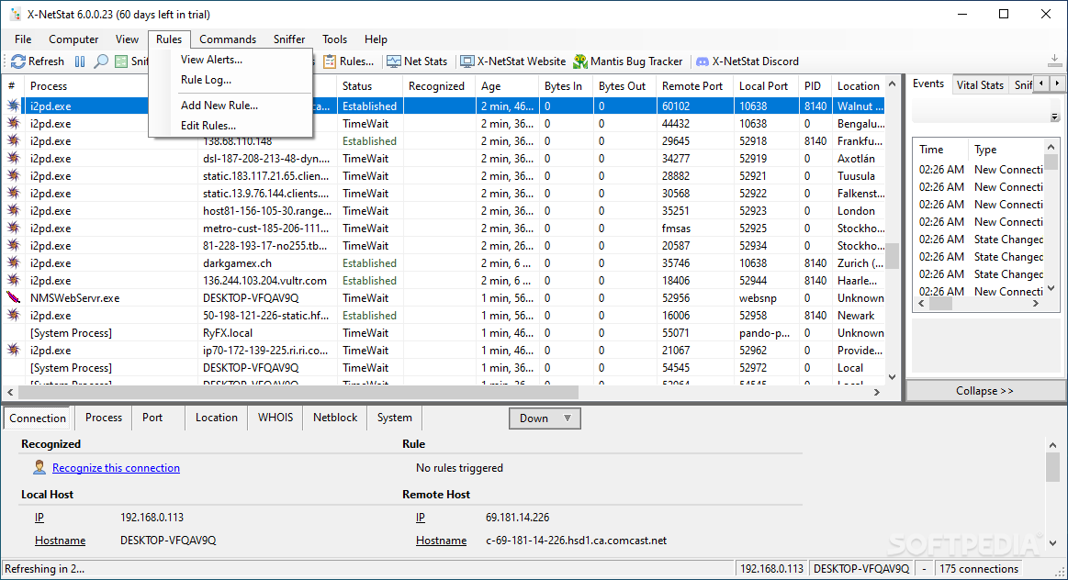Screen dimensions: 1068x580
Task: Open Mantis Bug Tracker
Action: 627,61
